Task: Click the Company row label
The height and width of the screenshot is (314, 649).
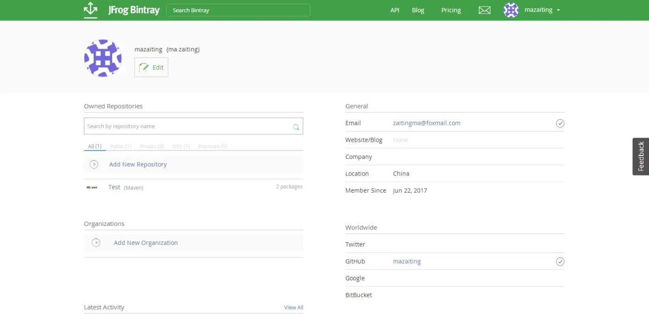Action: coord(359,157)
